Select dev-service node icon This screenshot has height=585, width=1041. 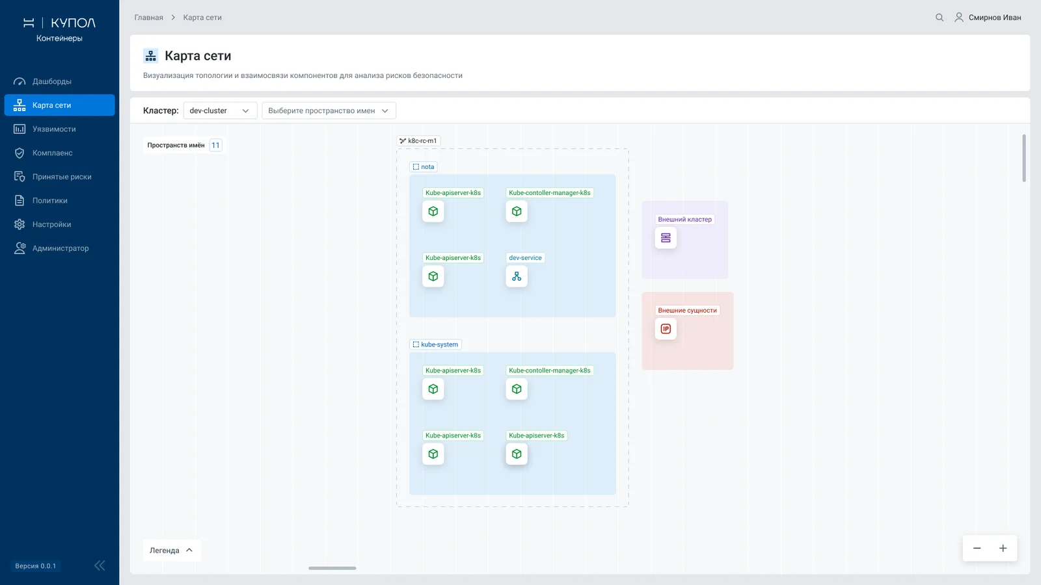(x=517, y=276)
